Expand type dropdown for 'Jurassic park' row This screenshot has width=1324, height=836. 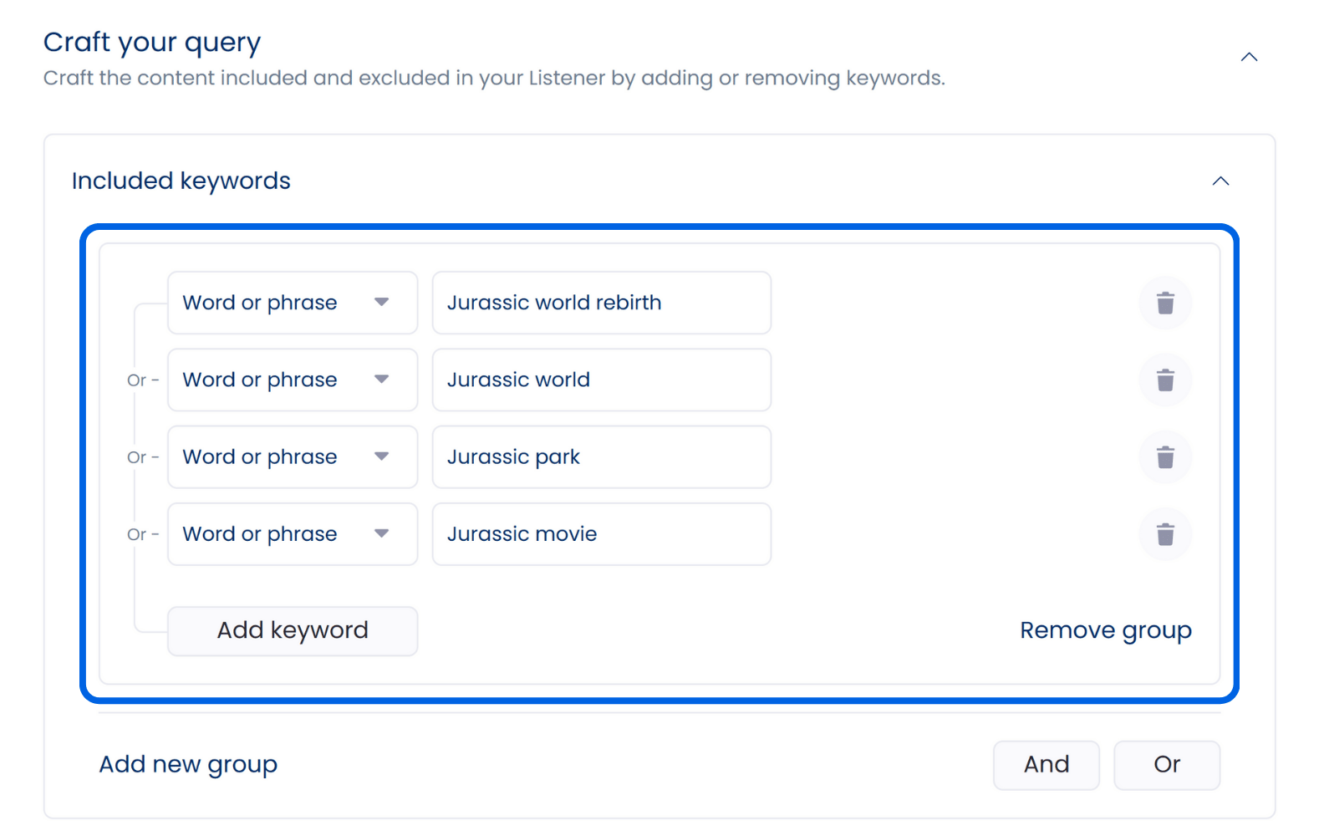293,457
